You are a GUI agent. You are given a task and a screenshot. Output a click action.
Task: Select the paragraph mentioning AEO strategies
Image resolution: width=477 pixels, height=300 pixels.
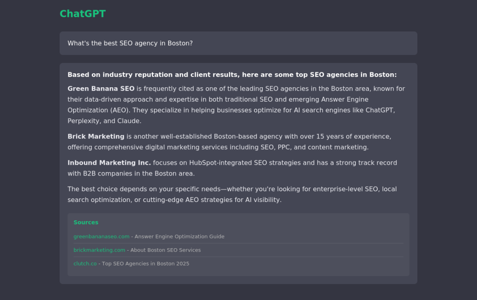tap(232, 194)
